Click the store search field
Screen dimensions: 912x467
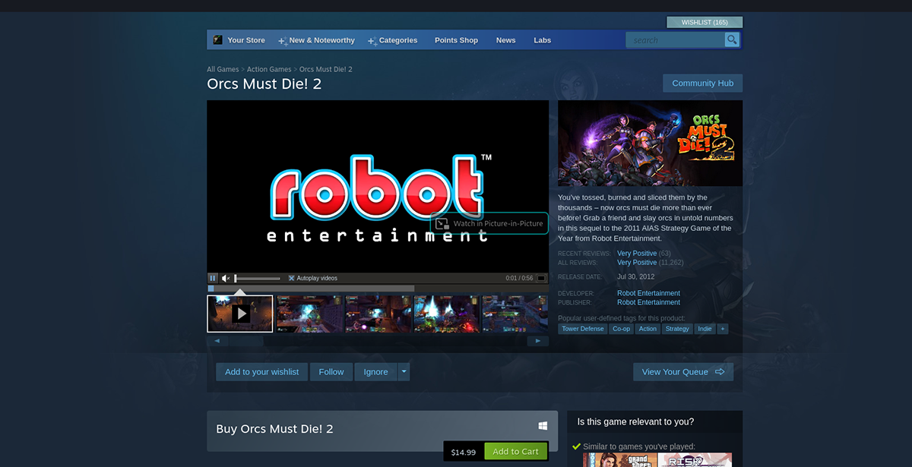(x=675, y=40)
